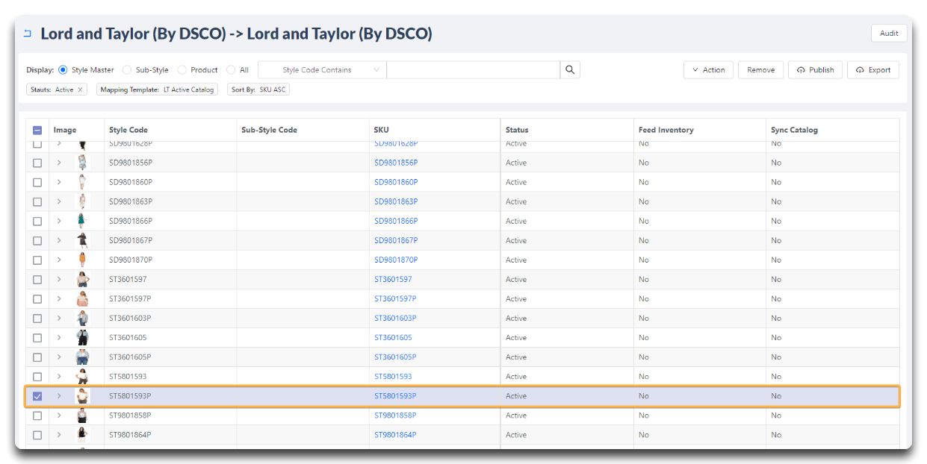Screen dimensions: 927x464
Task: Expand row ST5801593
Action: (x=59, y=376)
